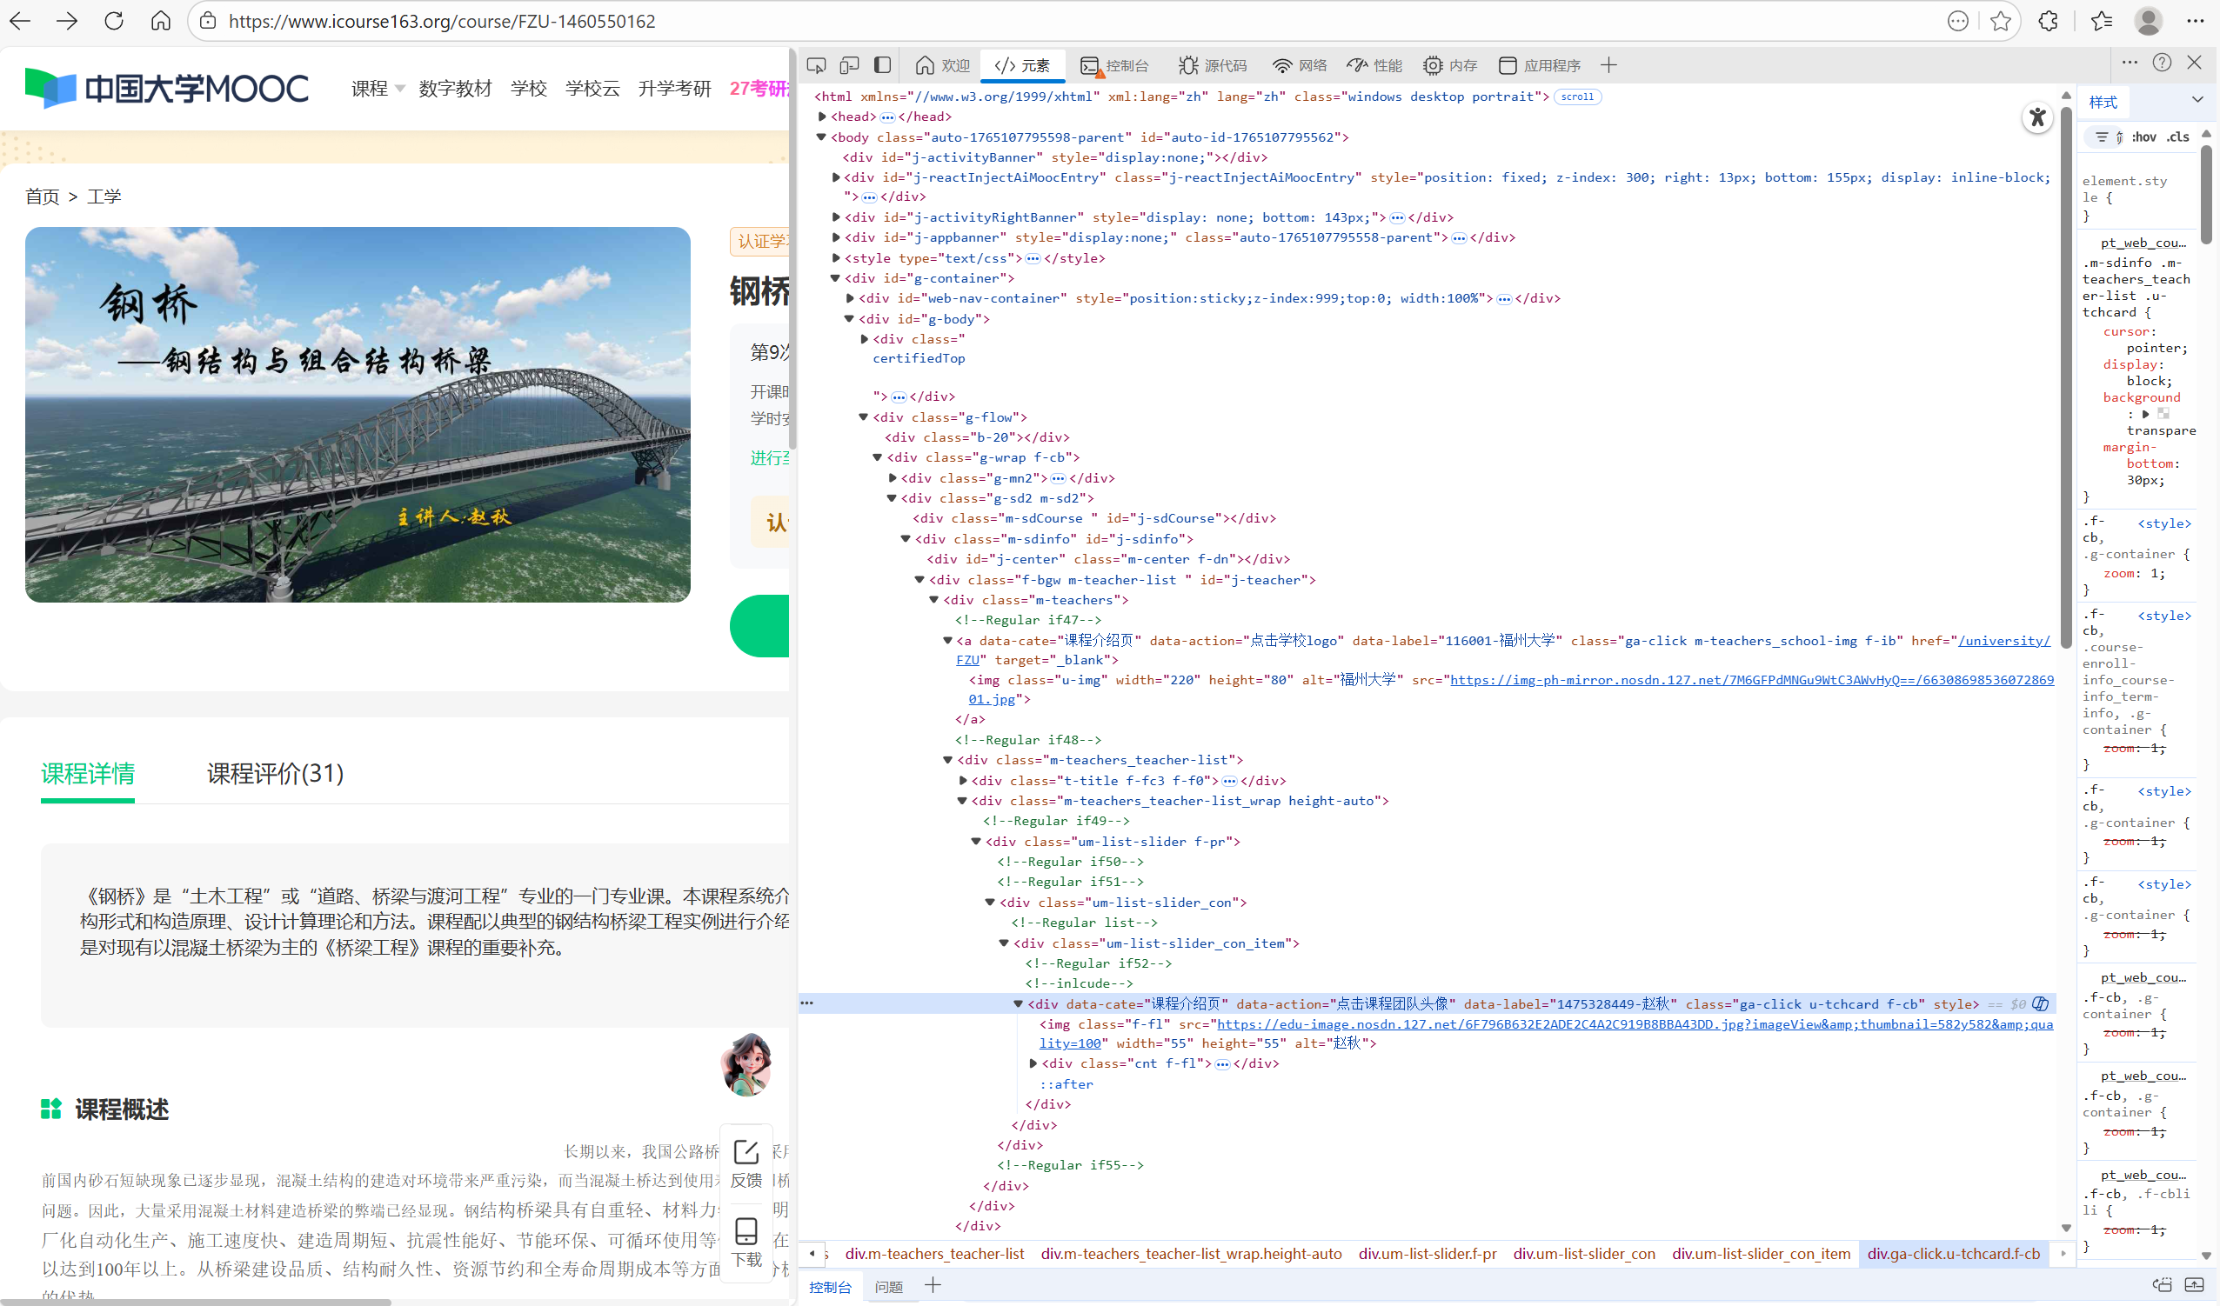
Task: Open the .cls class editor
Action: coord(2178,137)
